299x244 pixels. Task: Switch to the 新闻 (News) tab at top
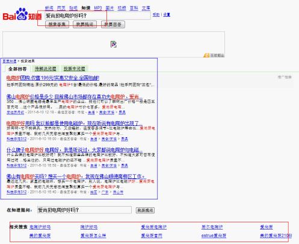tap(49, 8)
